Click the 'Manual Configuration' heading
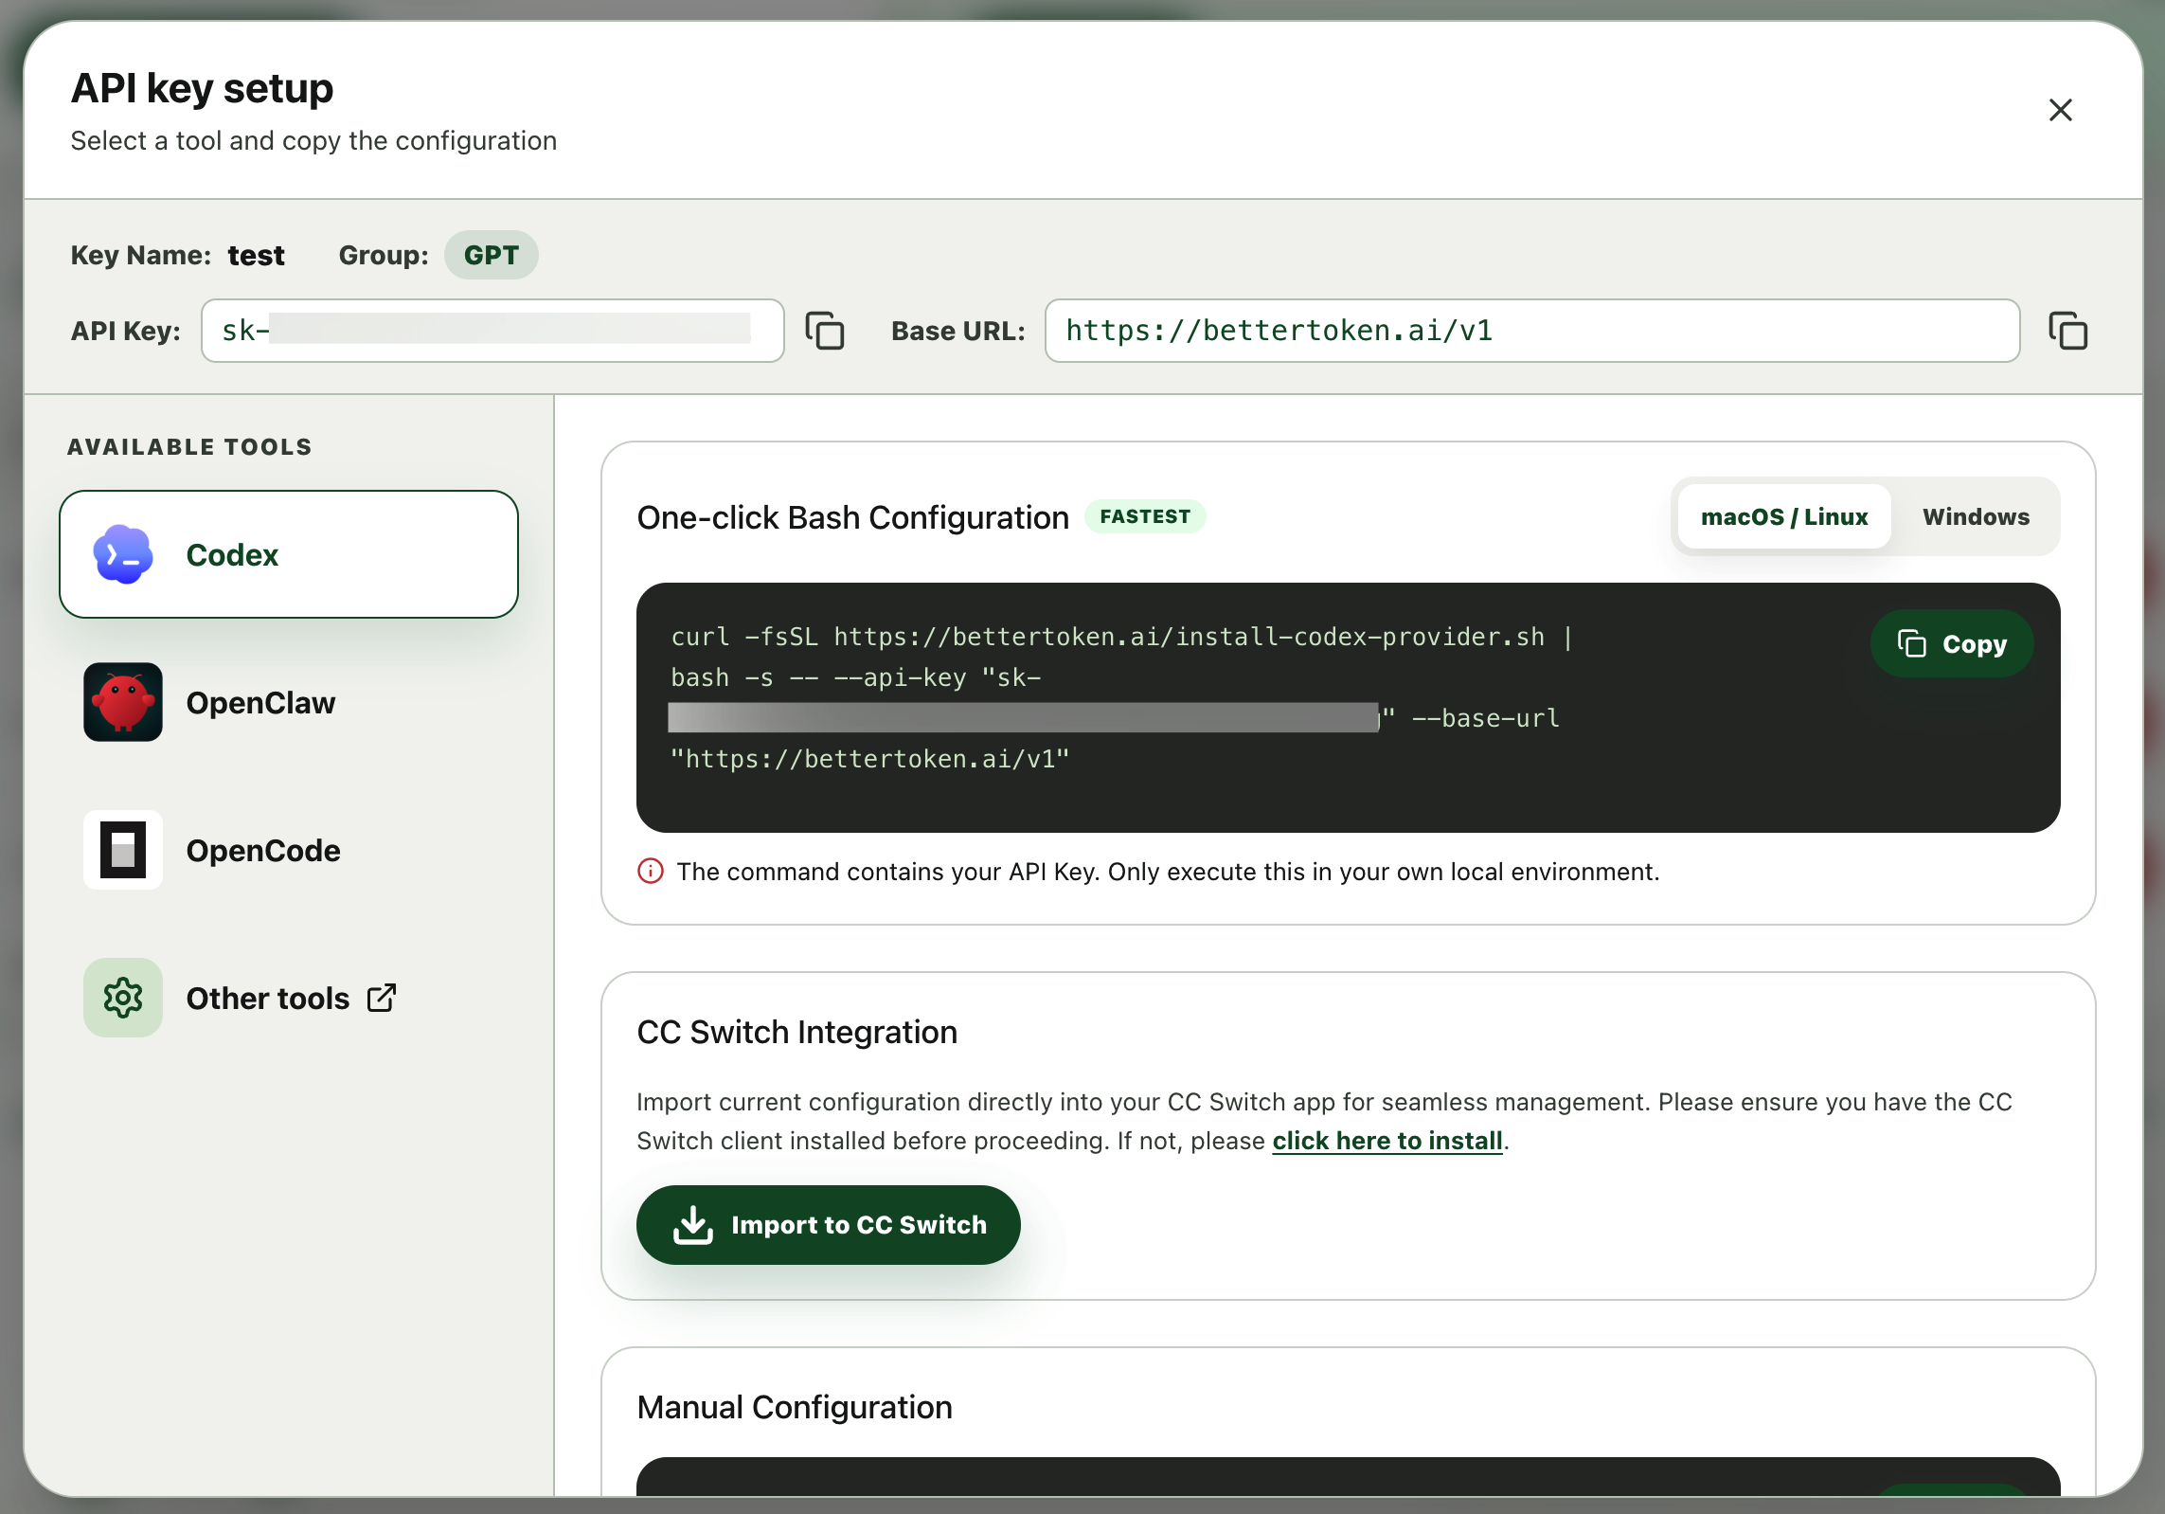This screenshot has height=1514, width=2165. (795, 1407)
